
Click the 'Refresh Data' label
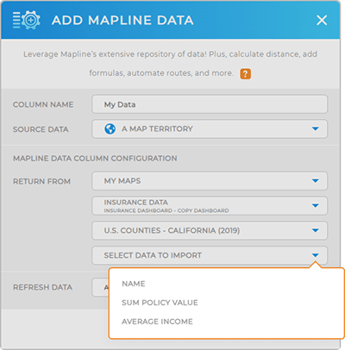pyautogui.click(x=42, y=287)
